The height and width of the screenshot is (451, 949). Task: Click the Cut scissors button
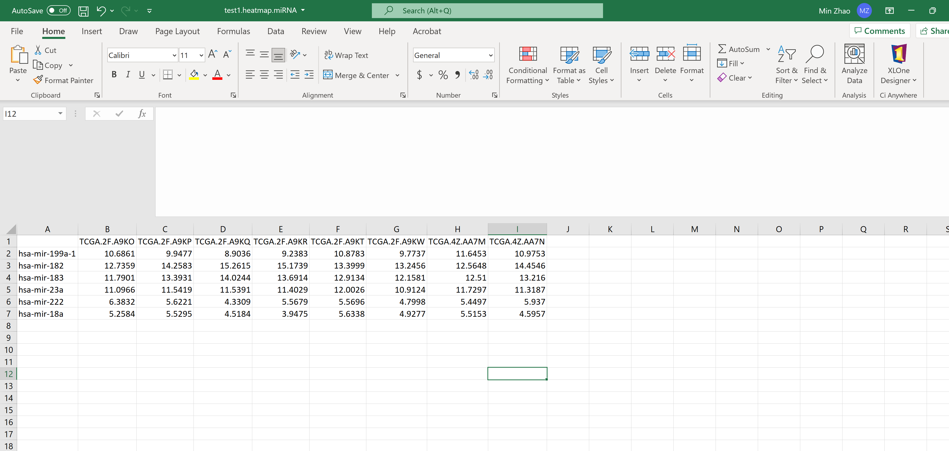coord(45,50)
